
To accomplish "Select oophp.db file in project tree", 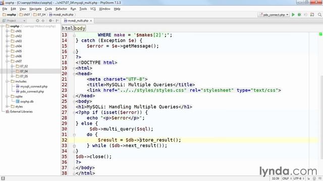I will click(x=25, y=102).
